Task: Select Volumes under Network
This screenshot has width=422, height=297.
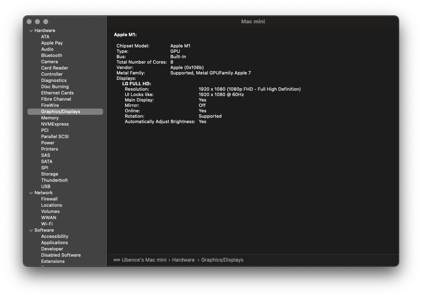Action: click(x=50, y=211)
